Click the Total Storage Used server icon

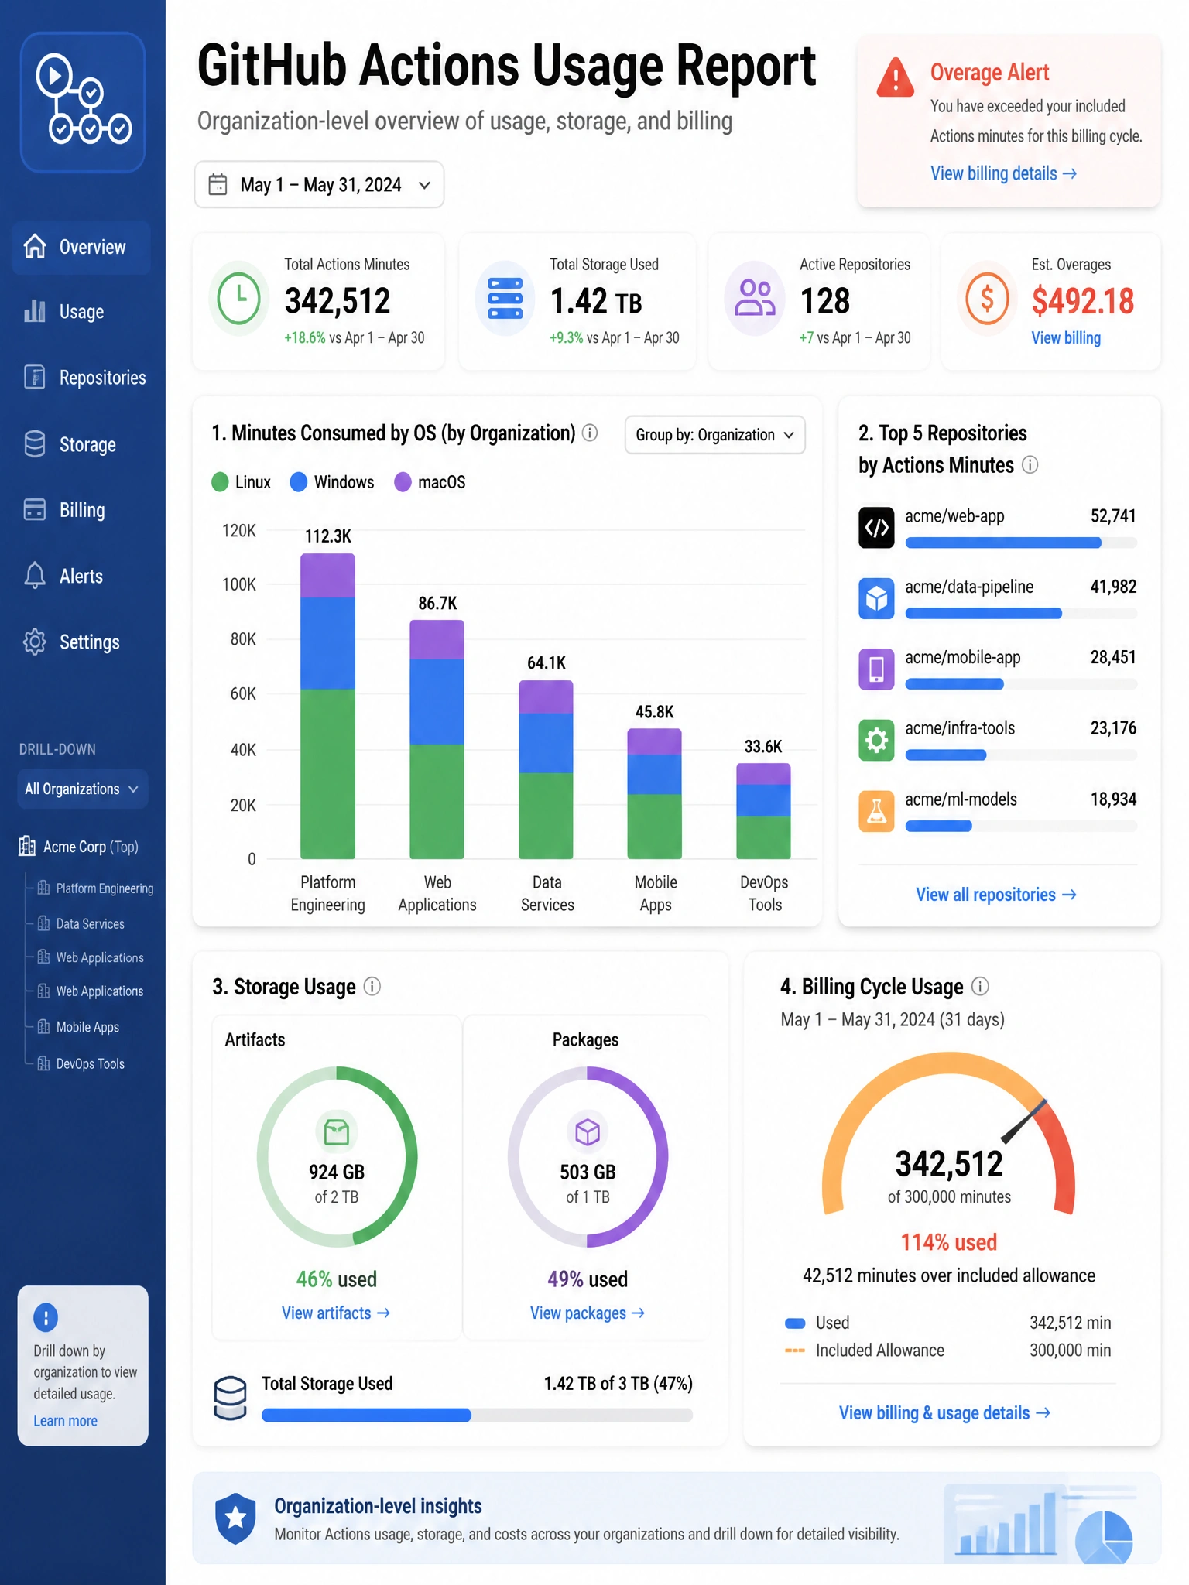tap(505, 299)
